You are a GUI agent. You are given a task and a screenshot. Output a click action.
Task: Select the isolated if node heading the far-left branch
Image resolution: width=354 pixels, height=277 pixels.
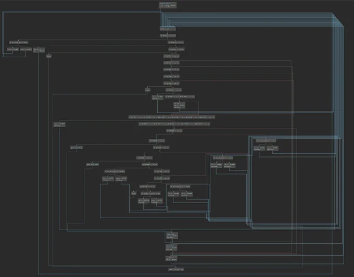pyautogui.click(x=19, y=43)
